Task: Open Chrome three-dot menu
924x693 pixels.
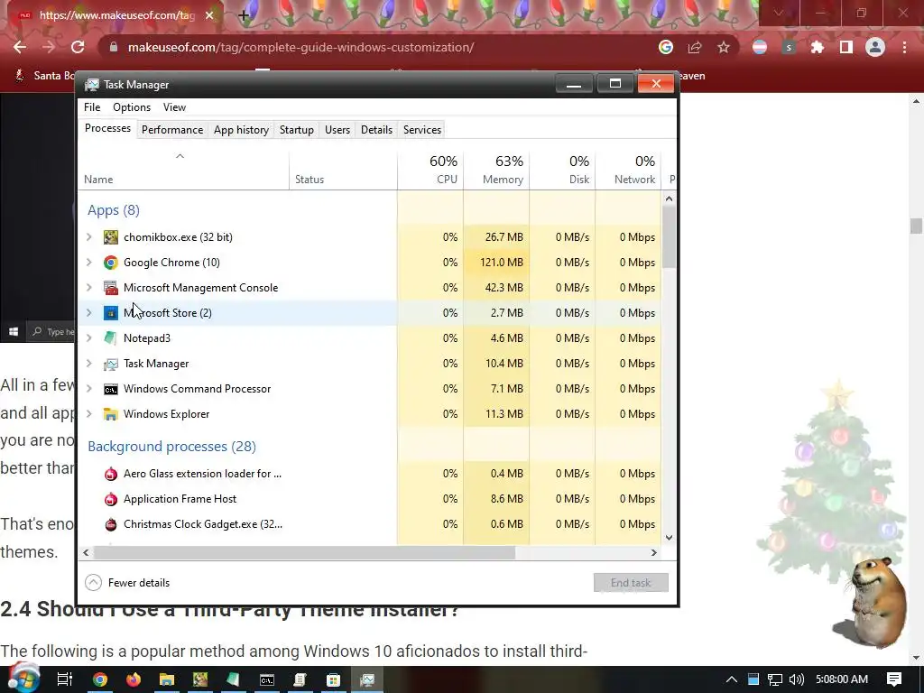Action: point(904,47)
